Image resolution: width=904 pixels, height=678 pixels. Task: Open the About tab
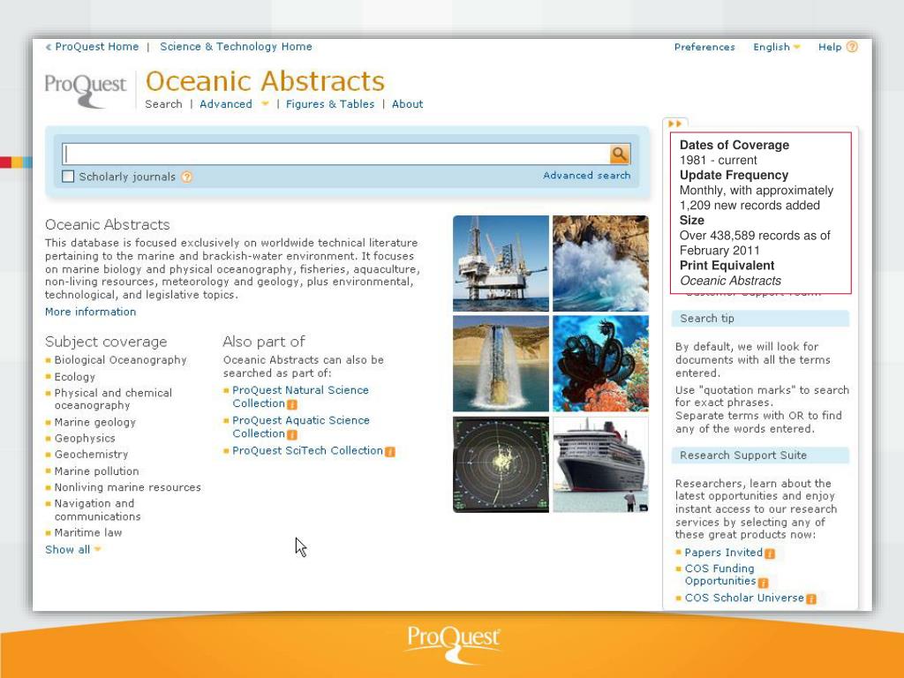[408, 104]
